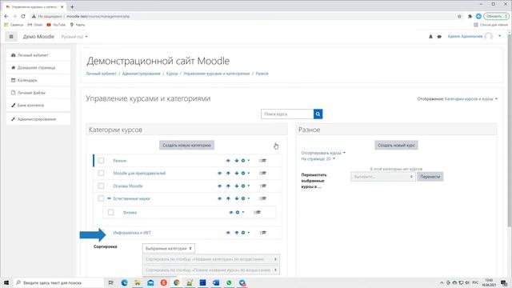512x288 pixels.
Task: Click Курсы breadcrumb link
Action: pos(172,74)
